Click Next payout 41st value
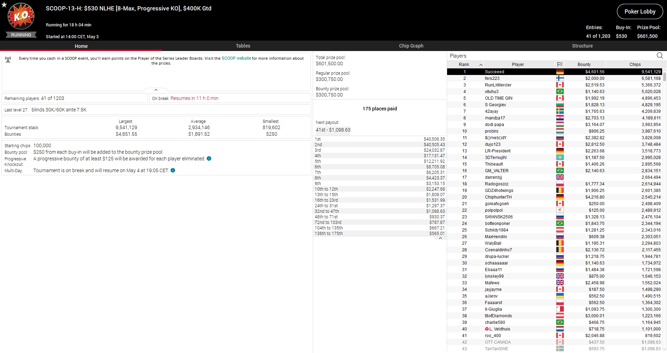Image resolution: width=667 pixels, height=353 pixels. coord(333,130)
